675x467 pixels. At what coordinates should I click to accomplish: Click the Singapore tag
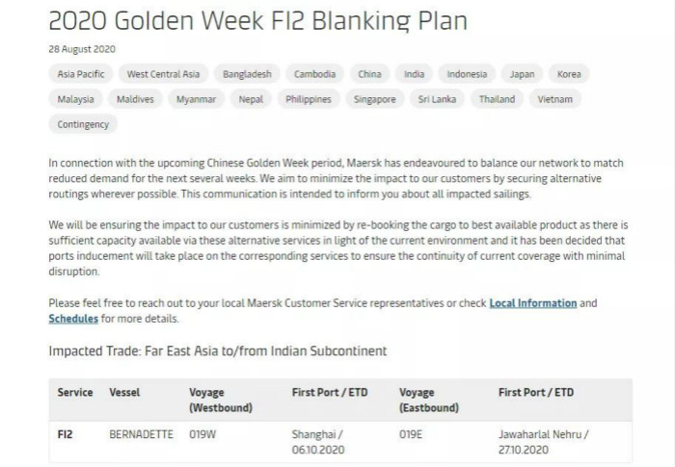coord(375,99)
